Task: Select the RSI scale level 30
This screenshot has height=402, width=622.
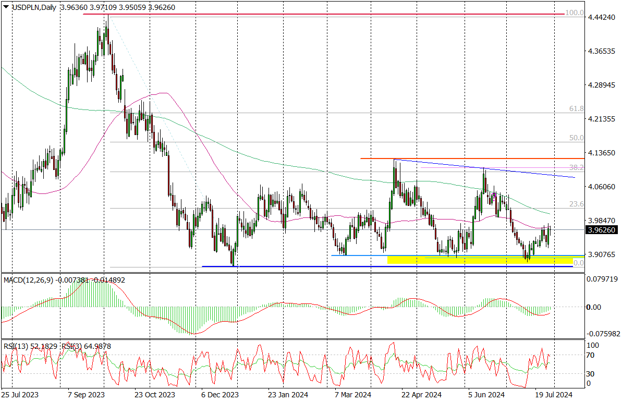Action: pyautogui.click(x=590, y=374)
